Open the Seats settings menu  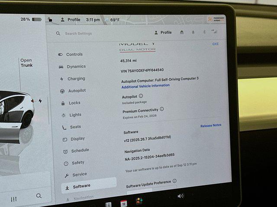coord(71,127)
